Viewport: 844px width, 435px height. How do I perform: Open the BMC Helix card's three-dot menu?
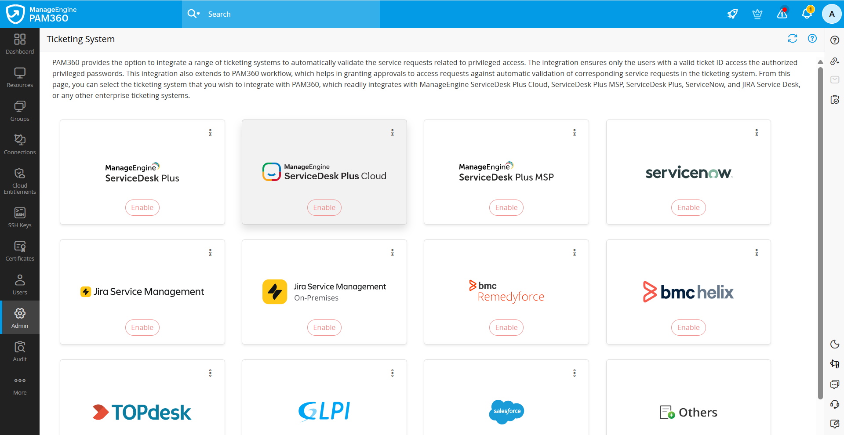[757, 253]
